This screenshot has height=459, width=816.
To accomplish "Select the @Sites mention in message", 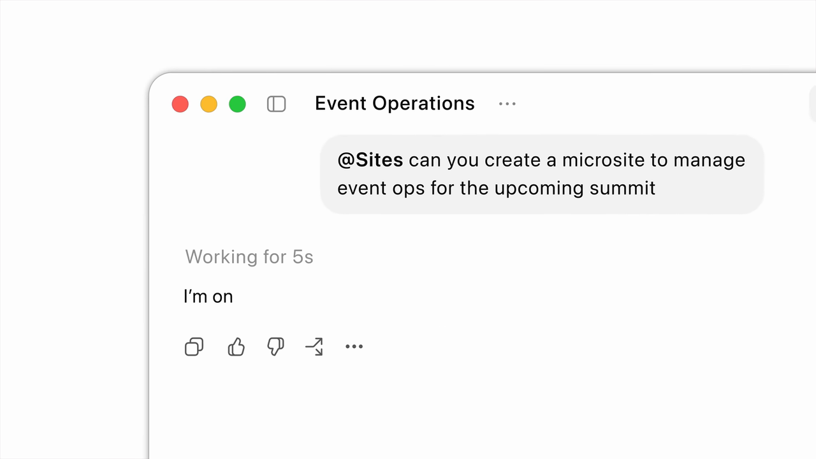I will click(370, 160).
